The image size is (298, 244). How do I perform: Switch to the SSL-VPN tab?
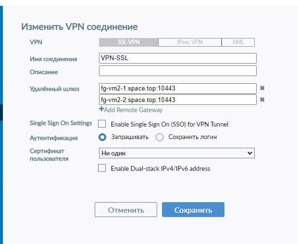pyautogui.click(x=128, y=42)
